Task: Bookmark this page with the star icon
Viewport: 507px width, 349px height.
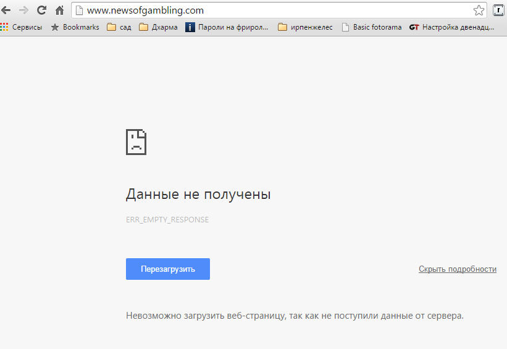Action: [x=479, y=11]
